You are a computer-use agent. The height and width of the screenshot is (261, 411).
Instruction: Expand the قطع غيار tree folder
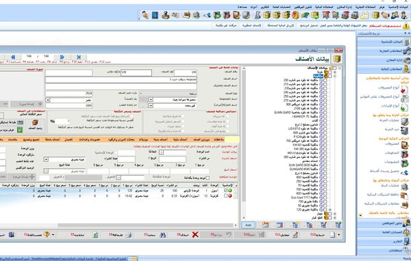pyautogui.click(x=335, y=217)
